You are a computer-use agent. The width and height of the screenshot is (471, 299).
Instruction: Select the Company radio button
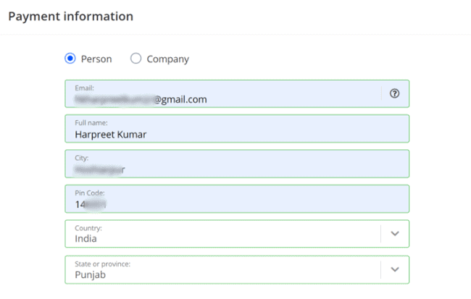136,58
